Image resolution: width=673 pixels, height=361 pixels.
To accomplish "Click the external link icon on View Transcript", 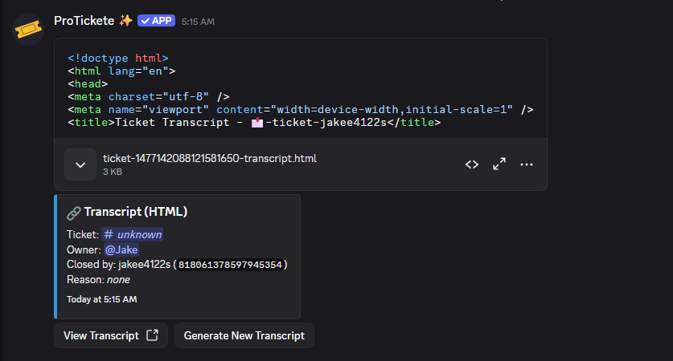I will pos(152,335).
